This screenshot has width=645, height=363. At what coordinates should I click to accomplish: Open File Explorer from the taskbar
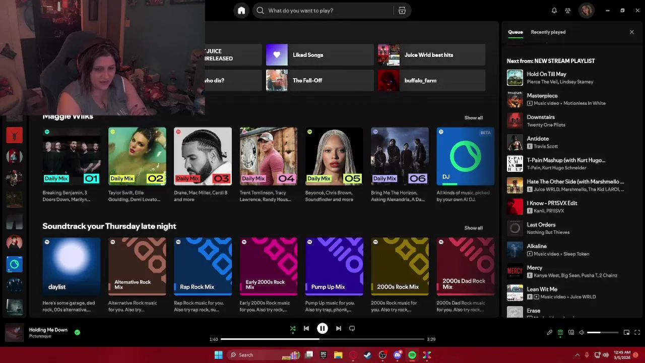338,355
